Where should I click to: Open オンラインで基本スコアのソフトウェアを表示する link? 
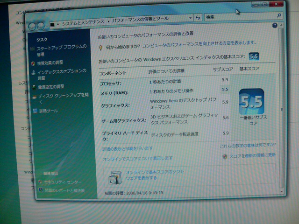155,175
